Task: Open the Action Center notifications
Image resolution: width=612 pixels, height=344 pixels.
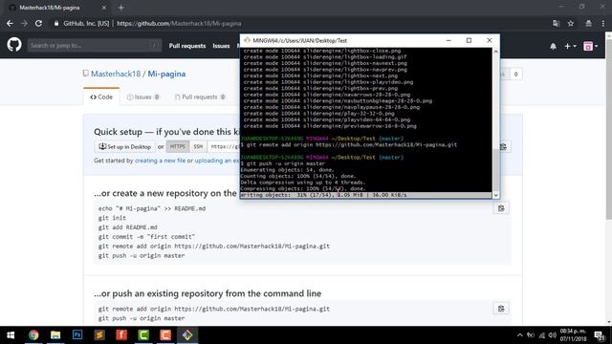Action: (x=600, y=335)
